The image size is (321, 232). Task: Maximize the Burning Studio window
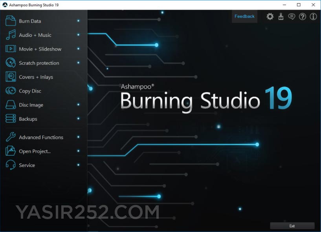pos(299,5)
